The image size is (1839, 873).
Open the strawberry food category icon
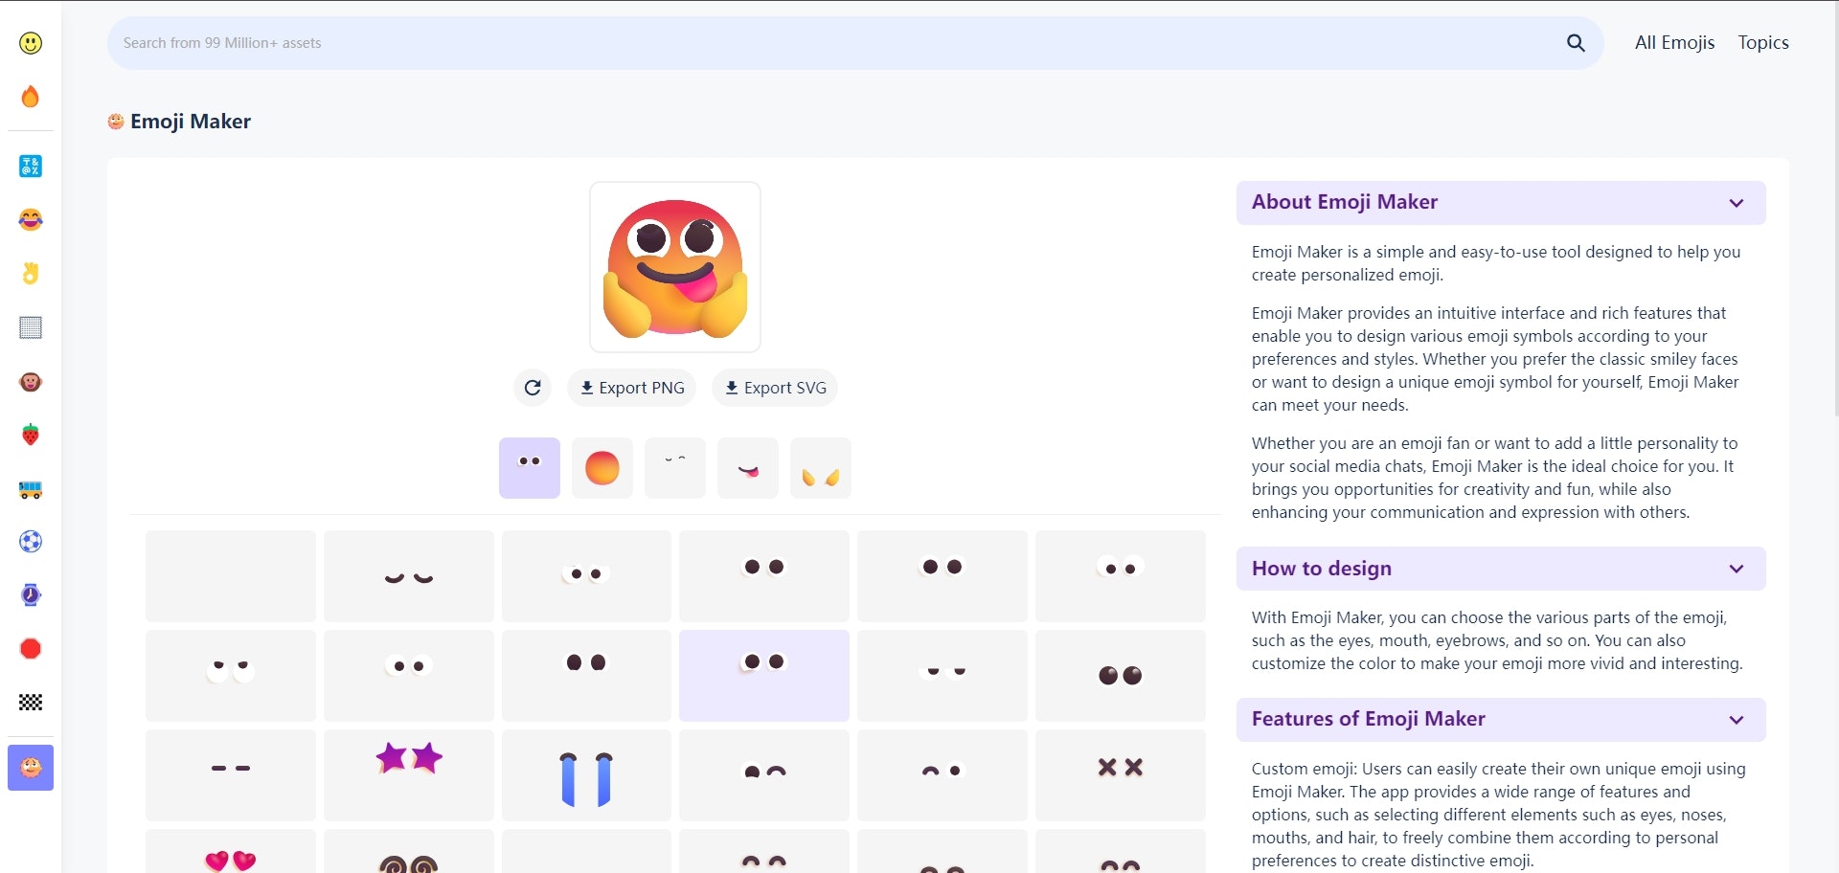pos(31,435)
